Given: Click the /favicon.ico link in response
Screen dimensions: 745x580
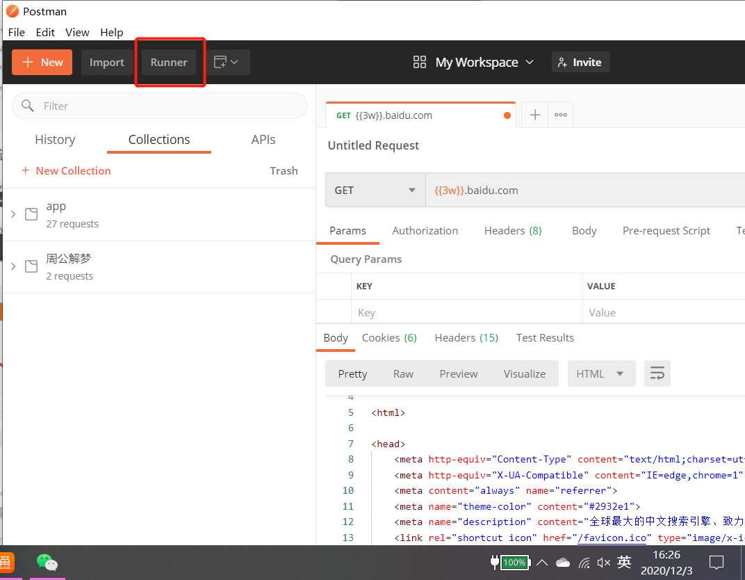Looking at the screenshot, I should (612, 538).
